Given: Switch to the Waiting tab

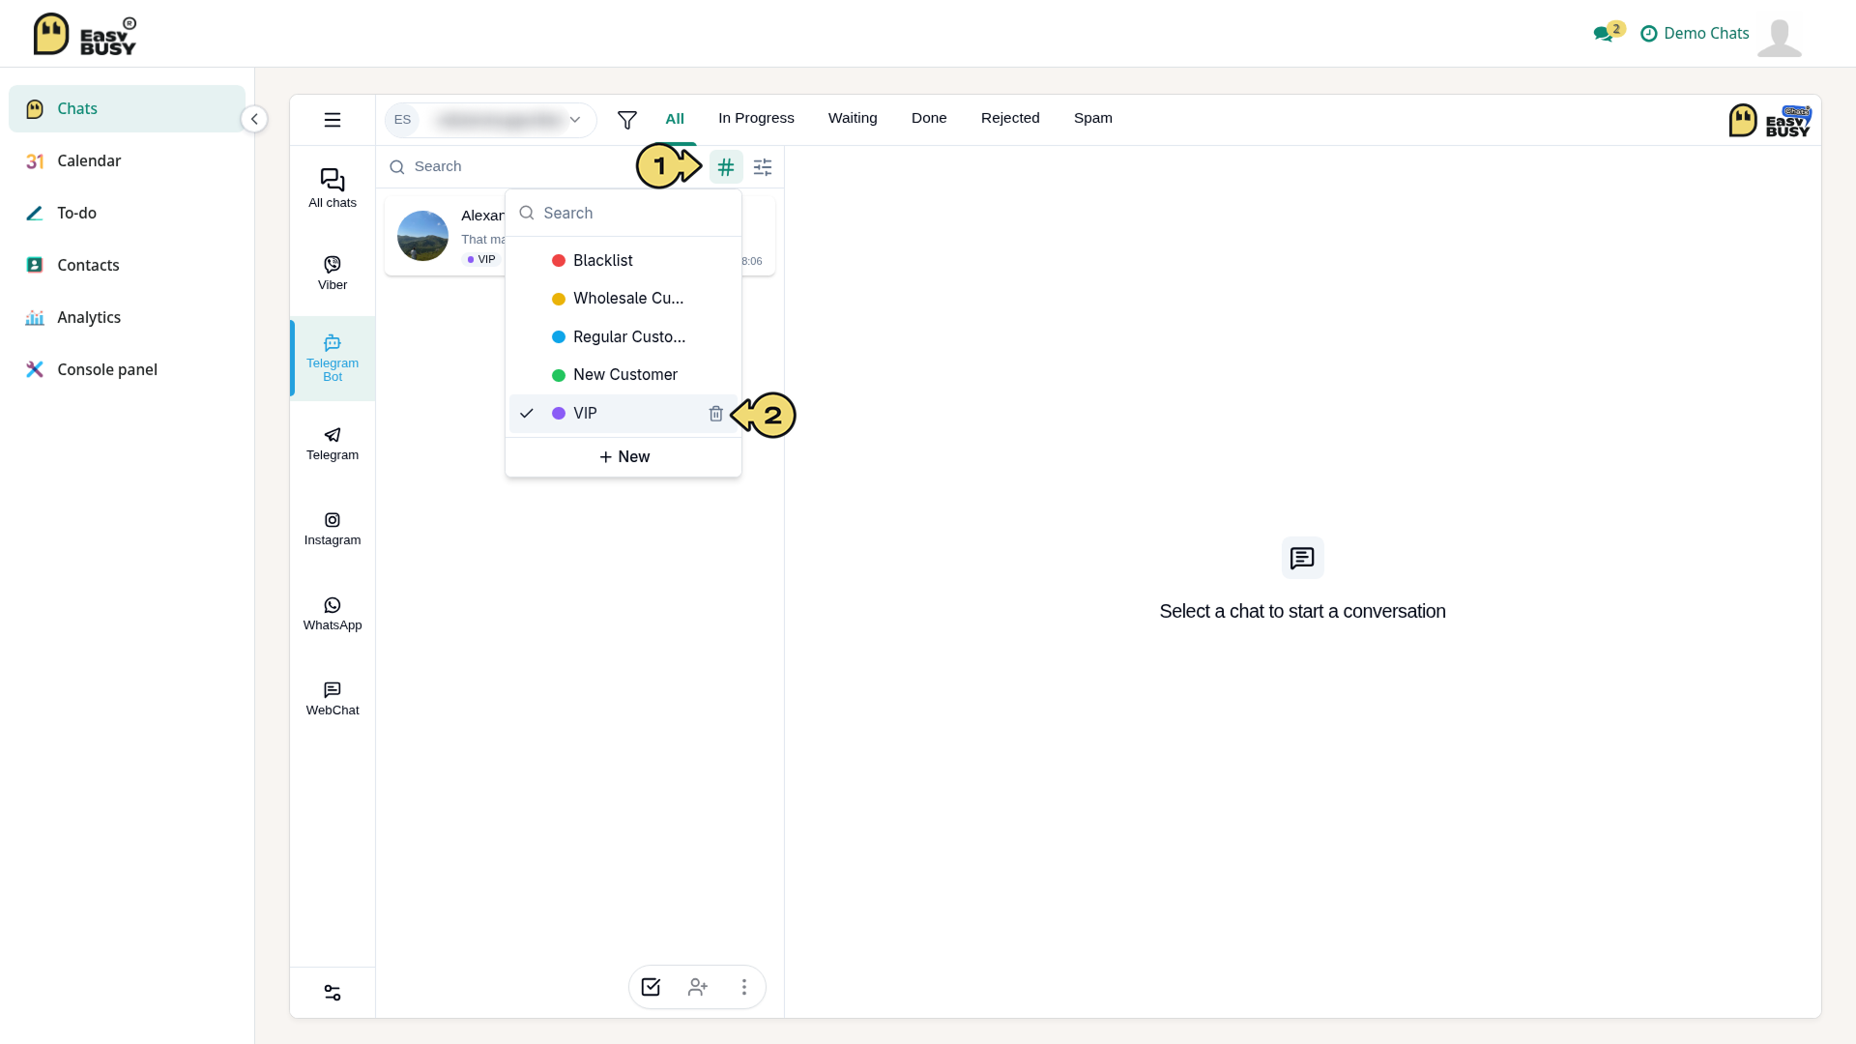Looking at the screenshot, I should (x=853, y=118).
